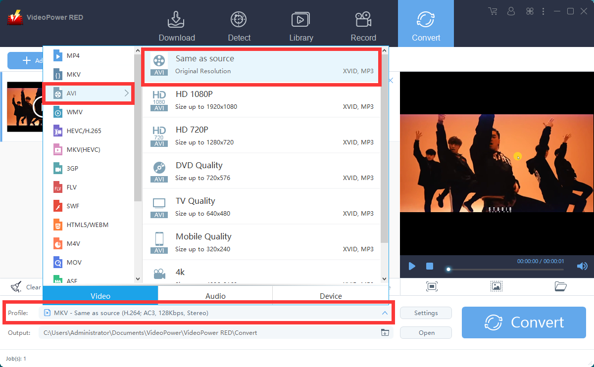The height and width of the screenshot is (367, 594).
Task: Choose HTML5/WEBM format
Action: pos(89,225)
